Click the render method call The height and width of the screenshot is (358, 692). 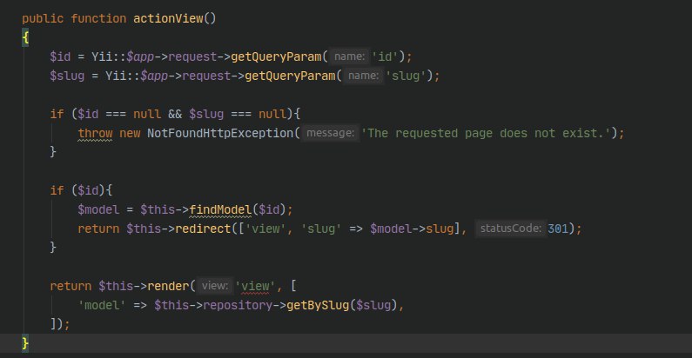coord(168,286)
